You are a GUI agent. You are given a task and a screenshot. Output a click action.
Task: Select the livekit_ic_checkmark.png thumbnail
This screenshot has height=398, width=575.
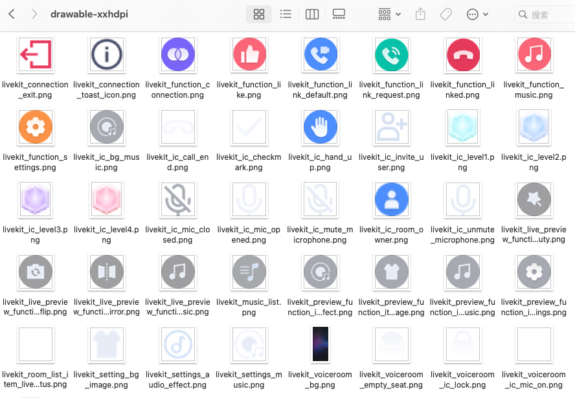(x=249, y=127)
